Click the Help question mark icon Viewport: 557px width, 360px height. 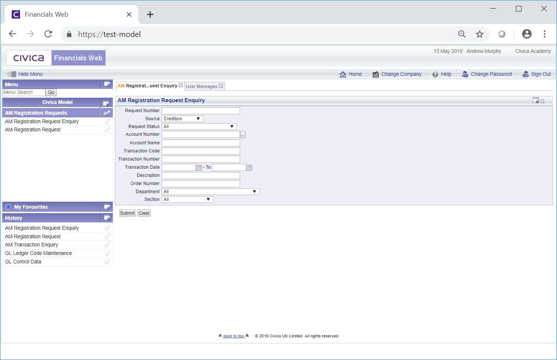pyautogui.click(x=435, y=74)
